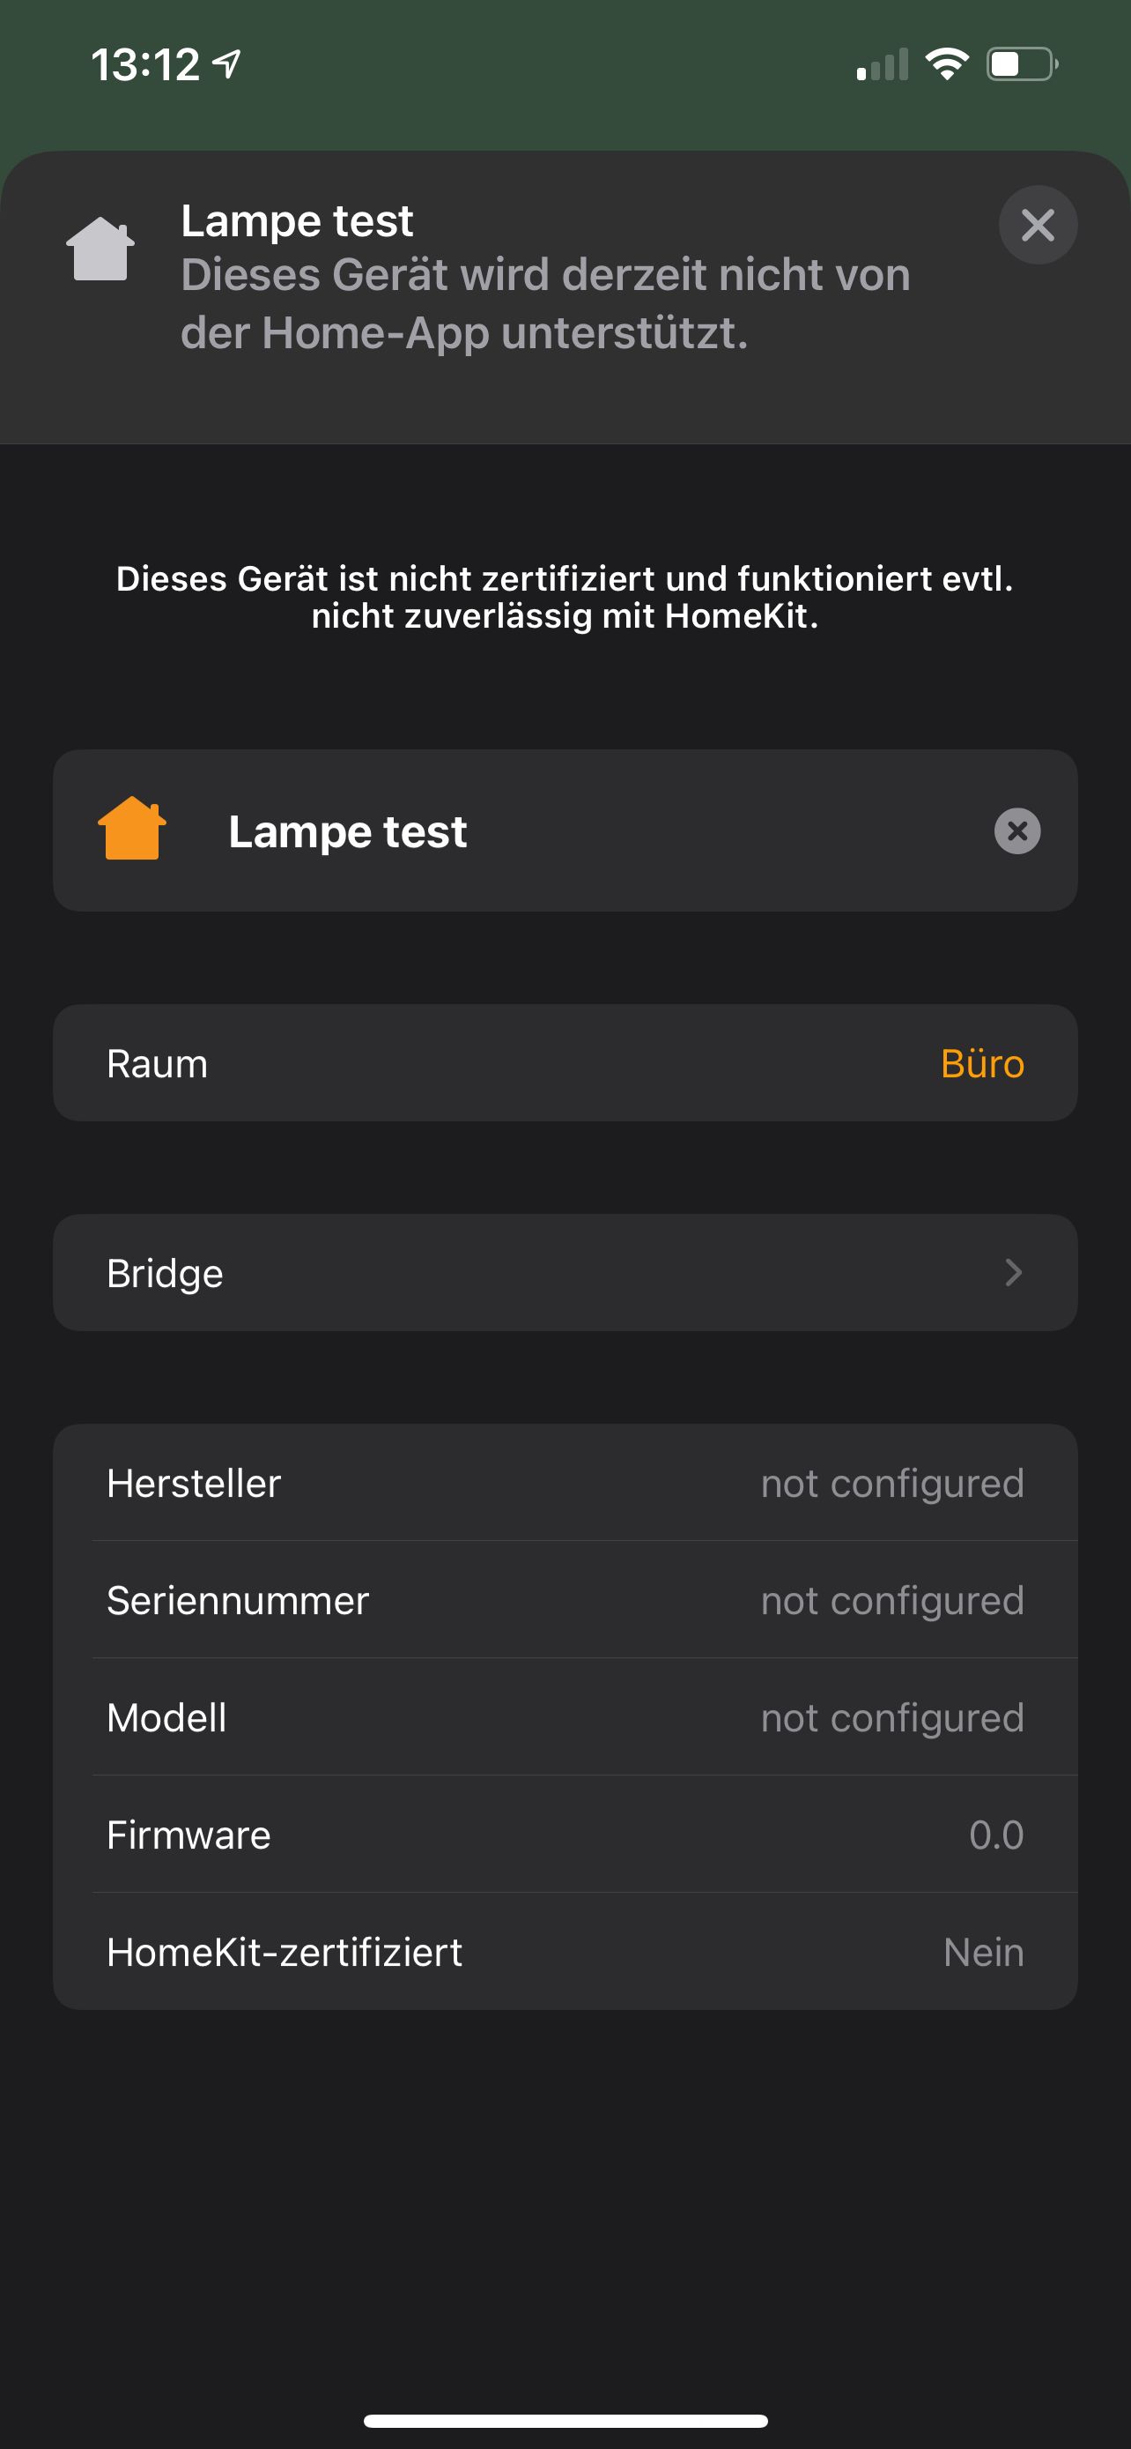1131x2449 pixels.
Task: Change room from Büro
Action: point(982,1064)
